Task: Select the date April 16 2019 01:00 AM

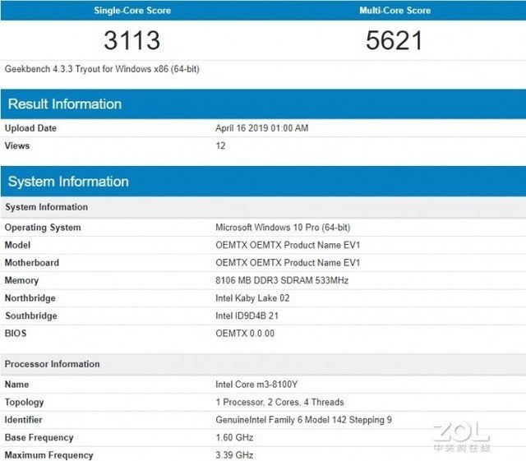Action: click(x=261, y=128)
